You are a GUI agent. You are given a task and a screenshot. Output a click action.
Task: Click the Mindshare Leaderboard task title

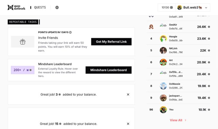point(55,64)
